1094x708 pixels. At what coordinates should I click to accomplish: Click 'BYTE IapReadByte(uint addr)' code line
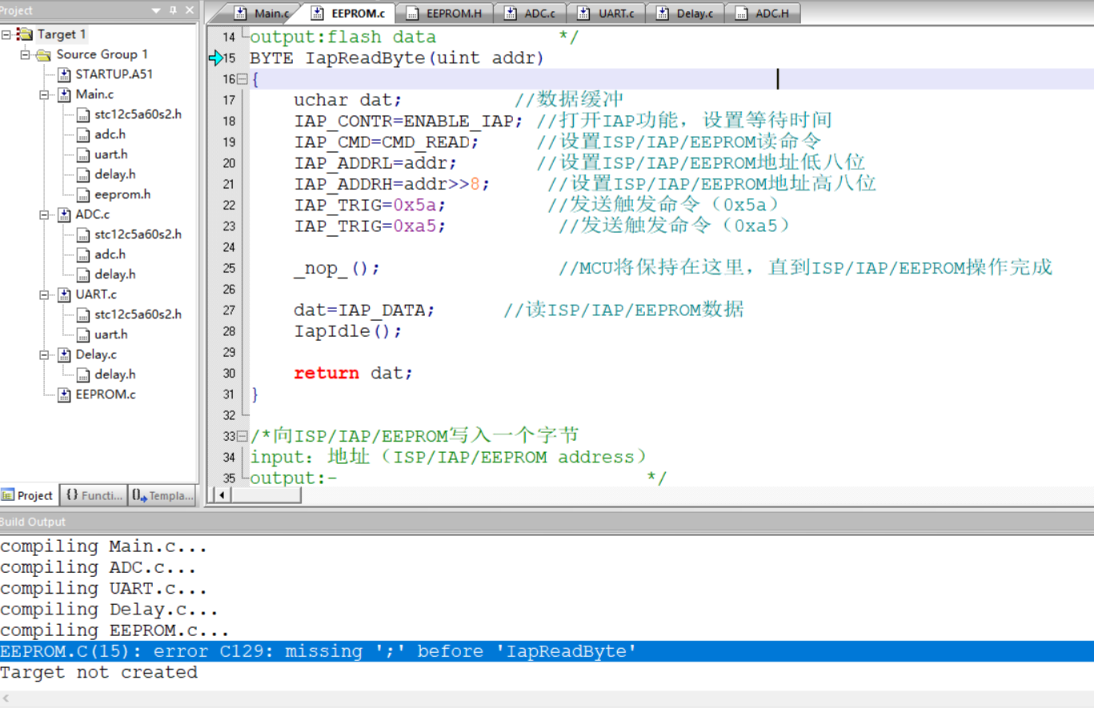(x=397, y=58)
